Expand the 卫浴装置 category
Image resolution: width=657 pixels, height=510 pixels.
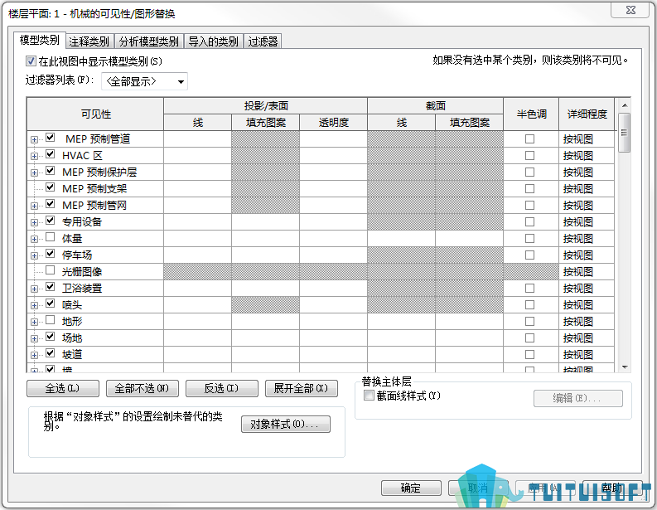(34, 289)
